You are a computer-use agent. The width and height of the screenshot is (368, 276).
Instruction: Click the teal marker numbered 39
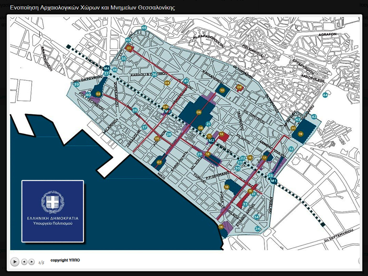76,84
